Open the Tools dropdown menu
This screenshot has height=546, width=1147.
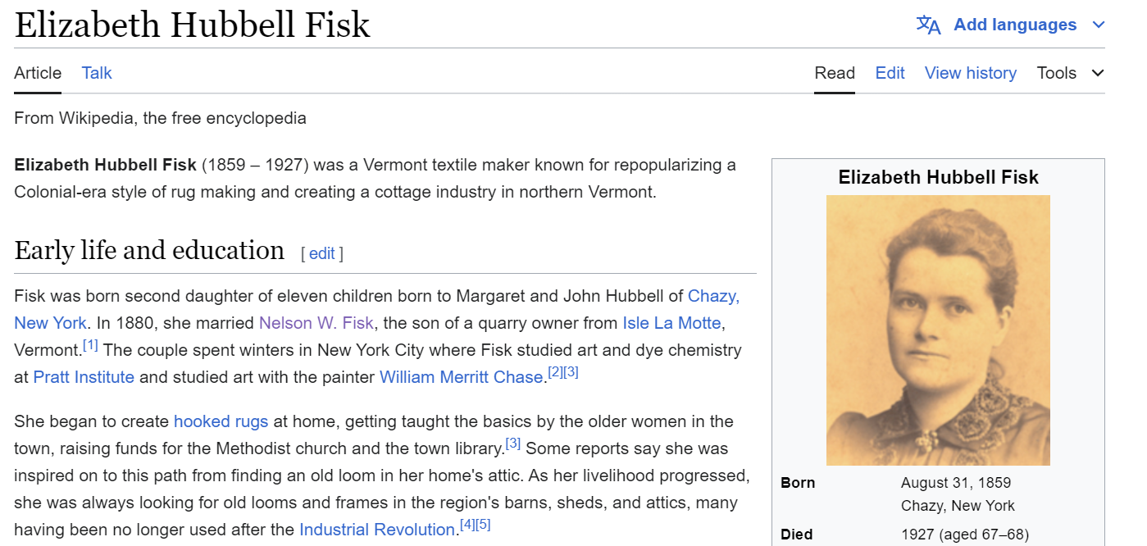[1070, 73]
